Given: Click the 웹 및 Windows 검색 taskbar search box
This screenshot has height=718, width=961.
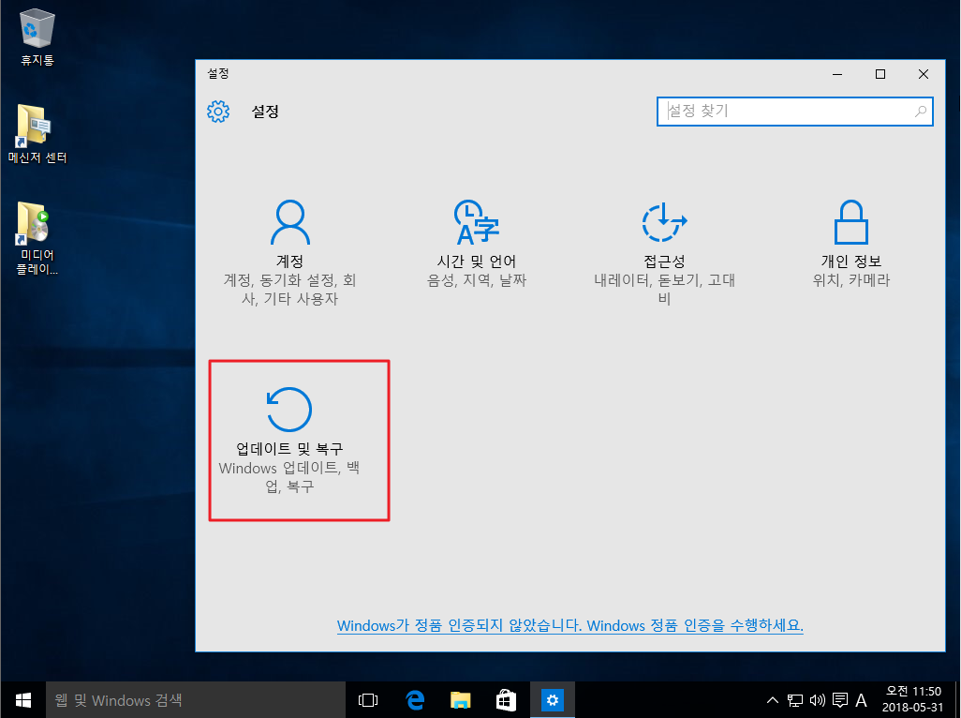Looking at the screenshot, I should [x=196, y=699].
